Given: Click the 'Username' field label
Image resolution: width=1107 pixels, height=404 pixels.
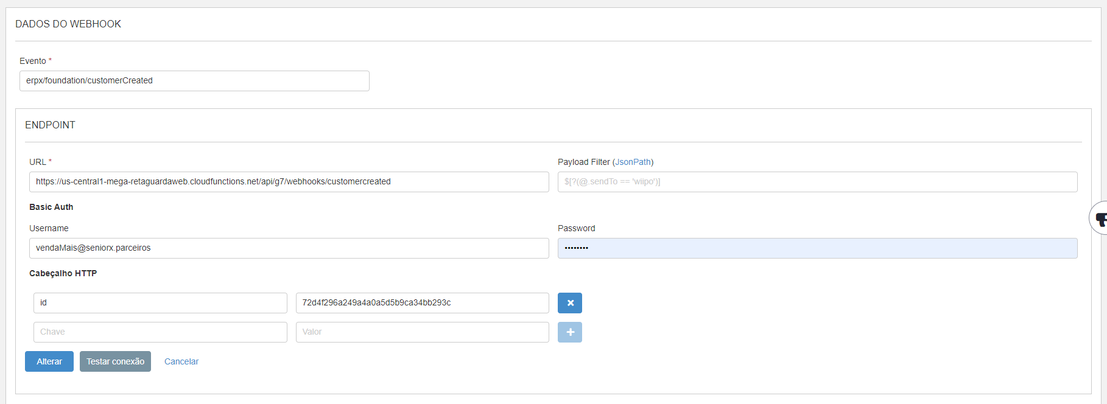Looking at the screenshot, I should (49, 228).
